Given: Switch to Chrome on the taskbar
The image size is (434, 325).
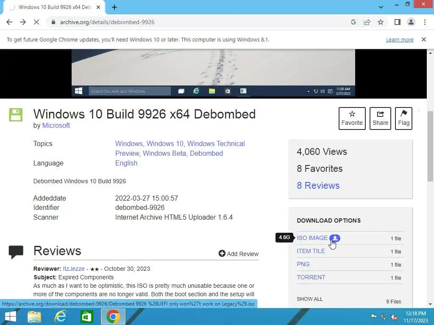Looking at the screenshot, I should pyautogui.click(x=113, y=317).
